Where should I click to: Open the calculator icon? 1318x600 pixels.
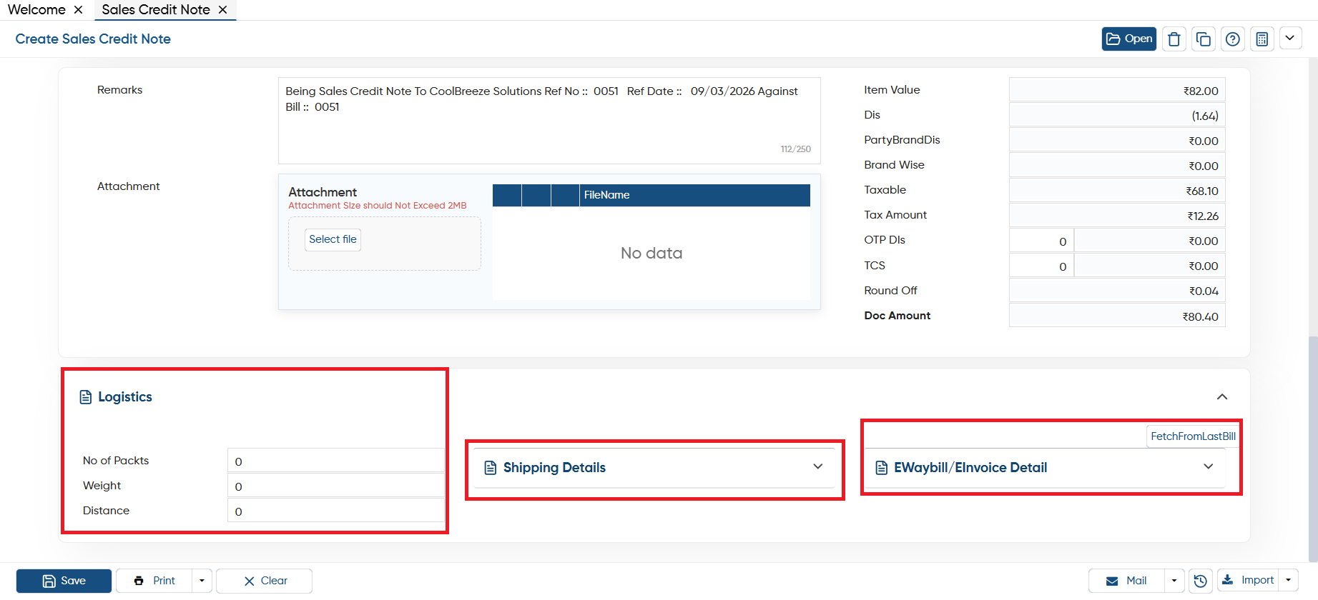(1262, 39)
